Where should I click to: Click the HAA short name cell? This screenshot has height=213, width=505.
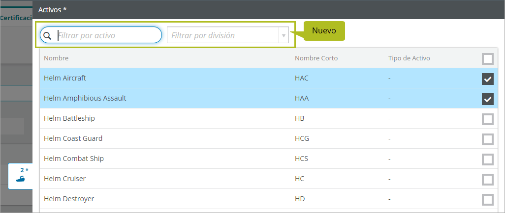(x=302, y=98)
